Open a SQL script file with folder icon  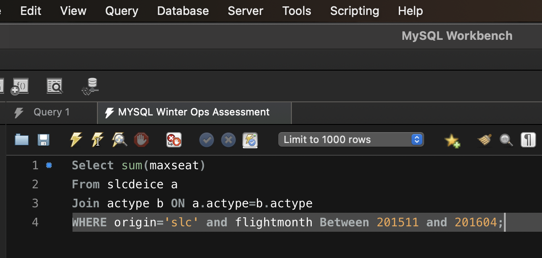tap(21, 140)
